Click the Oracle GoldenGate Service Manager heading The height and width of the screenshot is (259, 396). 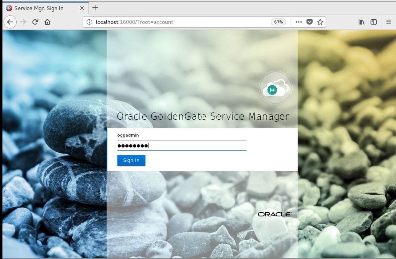(203, 117)
